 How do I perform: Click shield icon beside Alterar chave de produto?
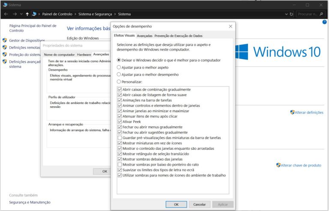coord(278,165)
